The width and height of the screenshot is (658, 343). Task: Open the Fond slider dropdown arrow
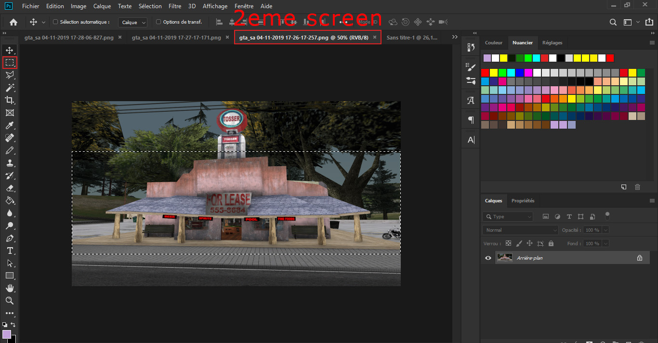coord(605,244)
